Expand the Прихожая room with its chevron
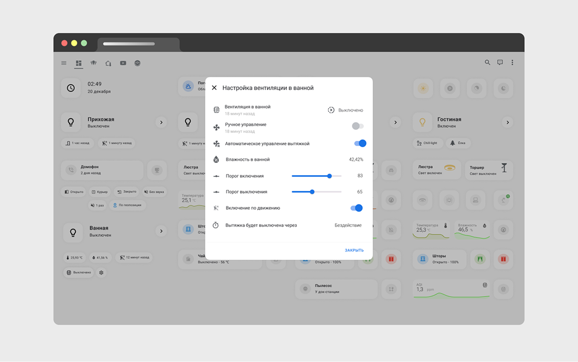 pos(161,122)
